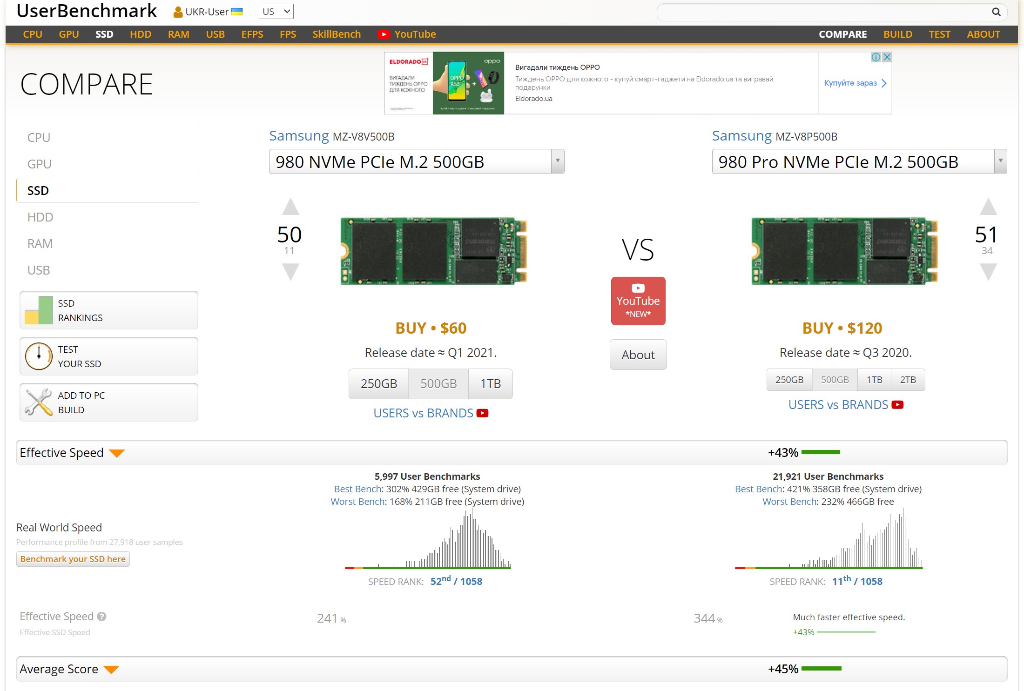Collapse the Average Score section
Viewport: 1024px width, 691px height.
click(x=111, y=670)
